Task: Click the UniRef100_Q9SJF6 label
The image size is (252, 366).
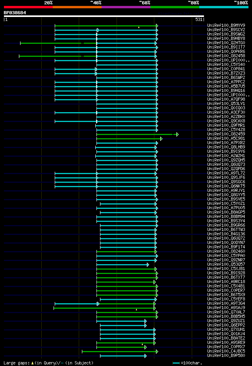Action: click(226, 178)
